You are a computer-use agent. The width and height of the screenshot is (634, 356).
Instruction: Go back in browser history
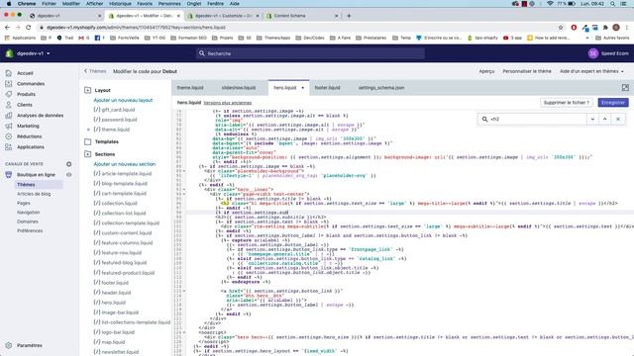[x=7, y=27]
